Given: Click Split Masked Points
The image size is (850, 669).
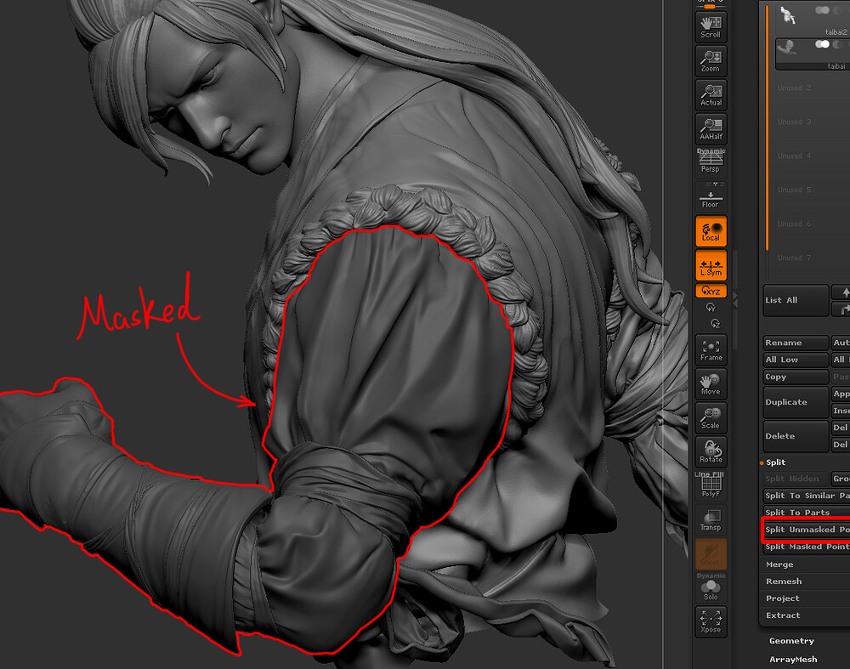Looking at the screenshot, I should [x=806, y=547].
